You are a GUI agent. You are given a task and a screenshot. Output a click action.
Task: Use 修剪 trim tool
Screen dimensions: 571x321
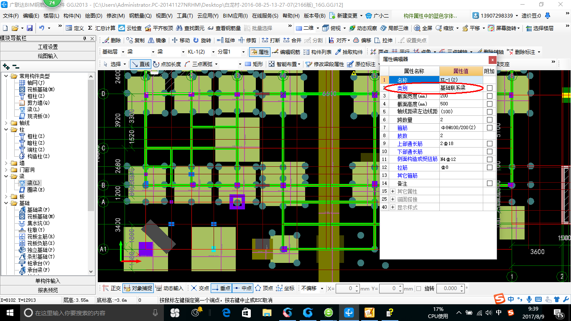click(247, 40)
